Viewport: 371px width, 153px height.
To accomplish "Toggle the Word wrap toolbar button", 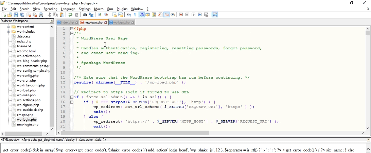I will [x=129, y=15].
